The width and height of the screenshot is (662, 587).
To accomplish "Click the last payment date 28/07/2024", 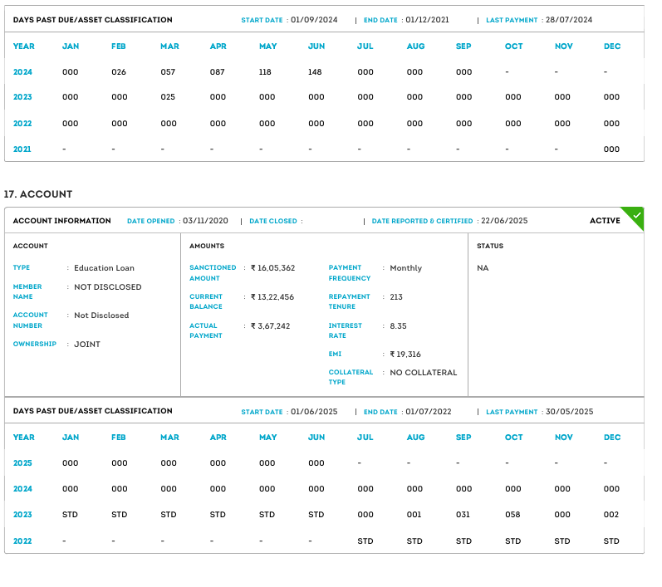I will click(570, 20).
